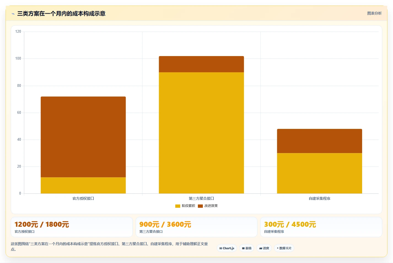Image resolution: width=393 pixels, height=263 pixels.
Task: Select the 数据卡片 tag chip
Action: click(284, 248)
